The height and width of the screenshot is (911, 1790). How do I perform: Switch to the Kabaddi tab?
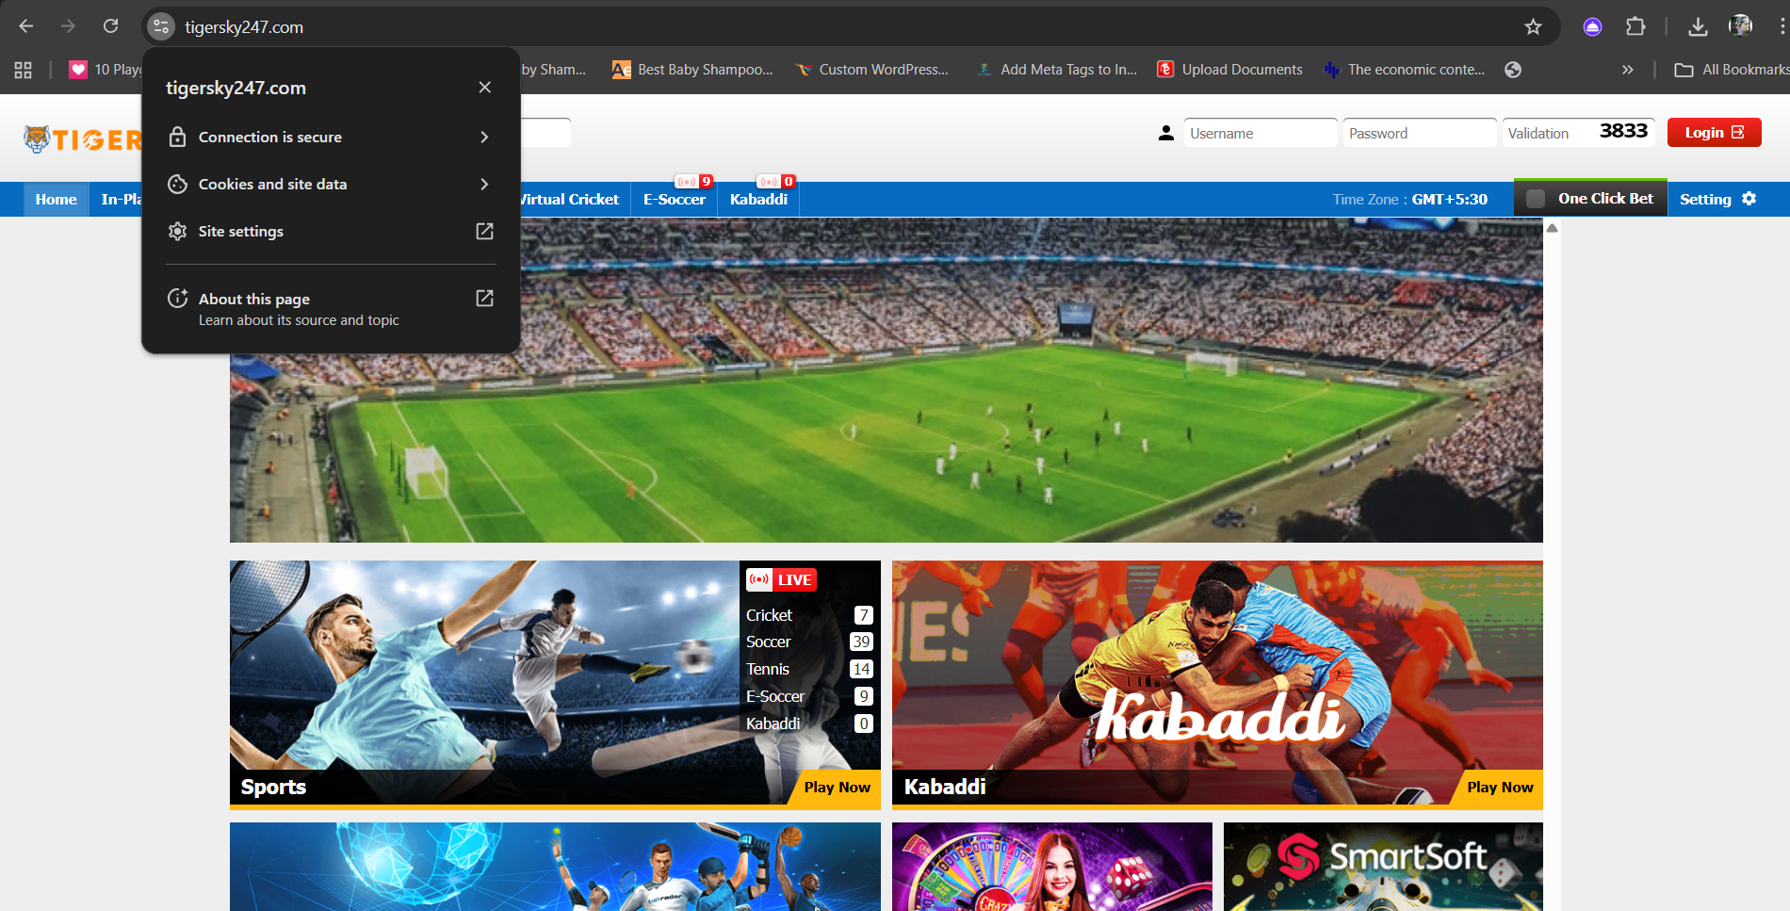758,200
